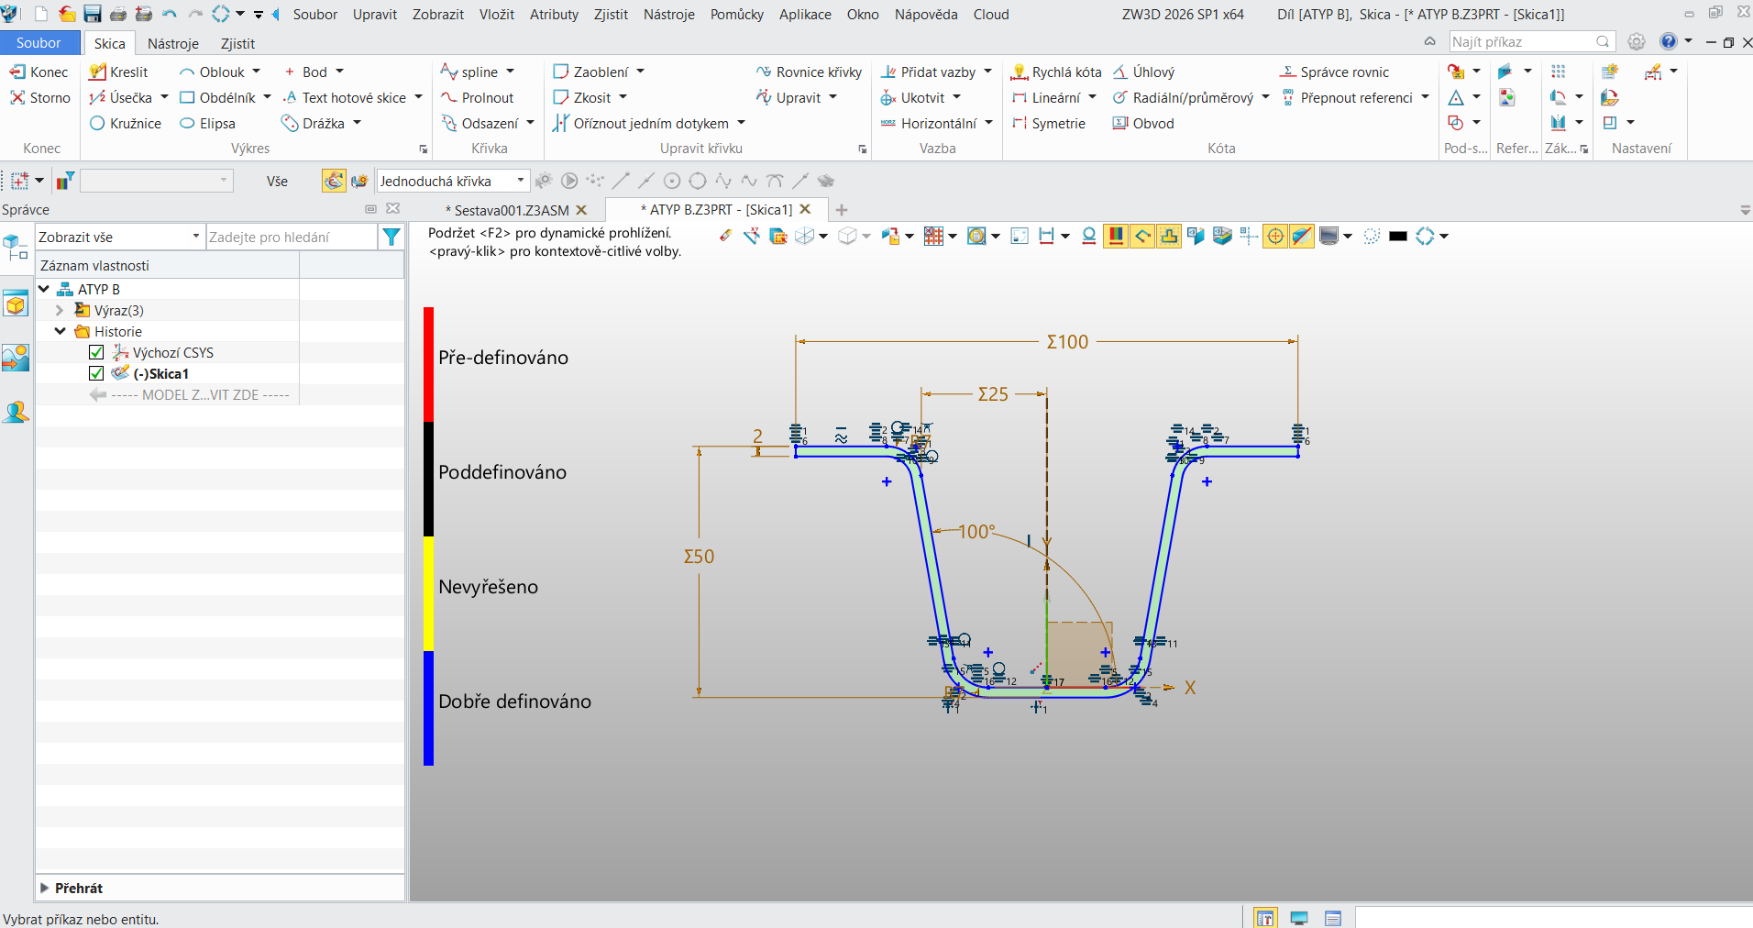The width and height of the screenshot is (1753, 928).
Task: Toggle the highlighted pick mode button beside Vše
Action: coord(334,181)
